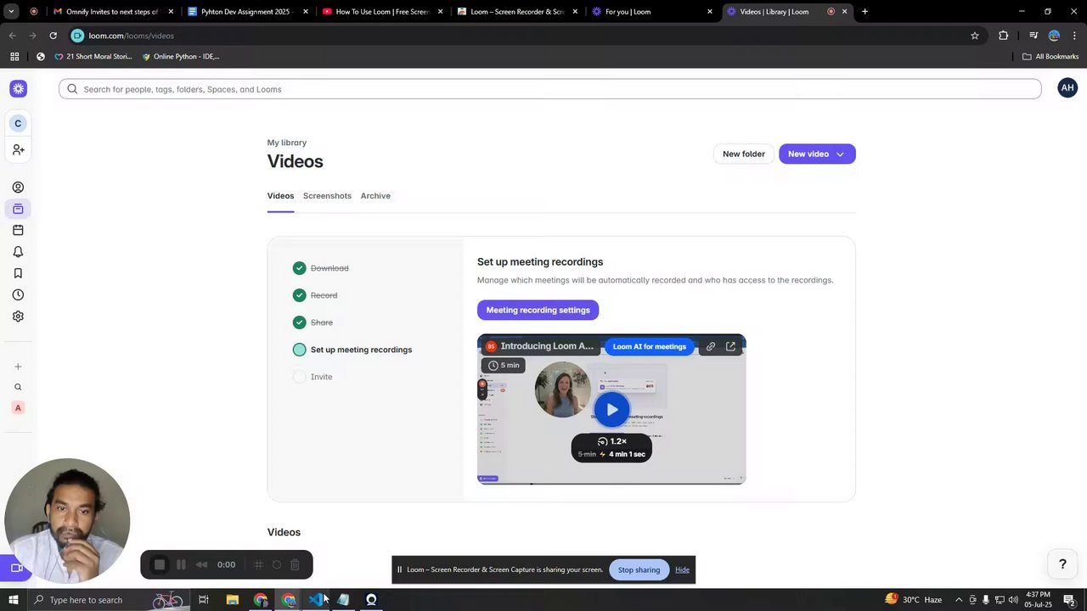This screenshot has width=1087, height=611.
Task: Click the recorder stop button
Action: click(x=160, y=564)
